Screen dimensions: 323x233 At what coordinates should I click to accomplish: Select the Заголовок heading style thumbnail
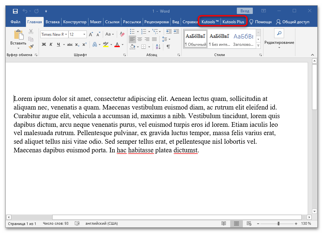[243, 39]
